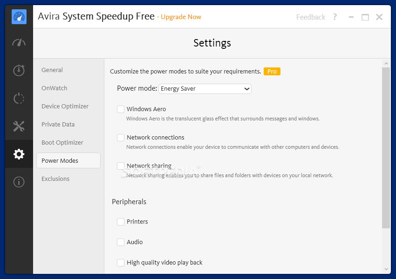Click the Feedback link
This screenshot has width=396, height=279.
point(311,17)
